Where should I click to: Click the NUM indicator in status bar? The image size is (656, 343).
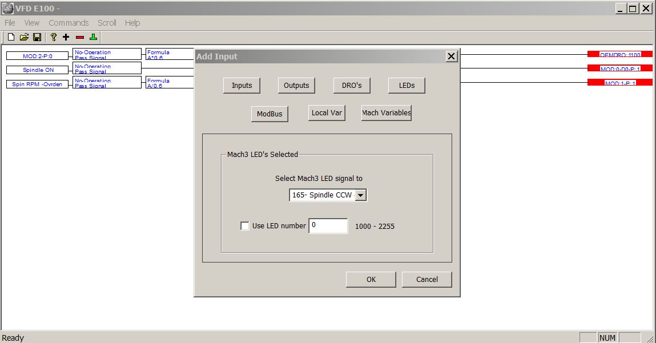607,337
